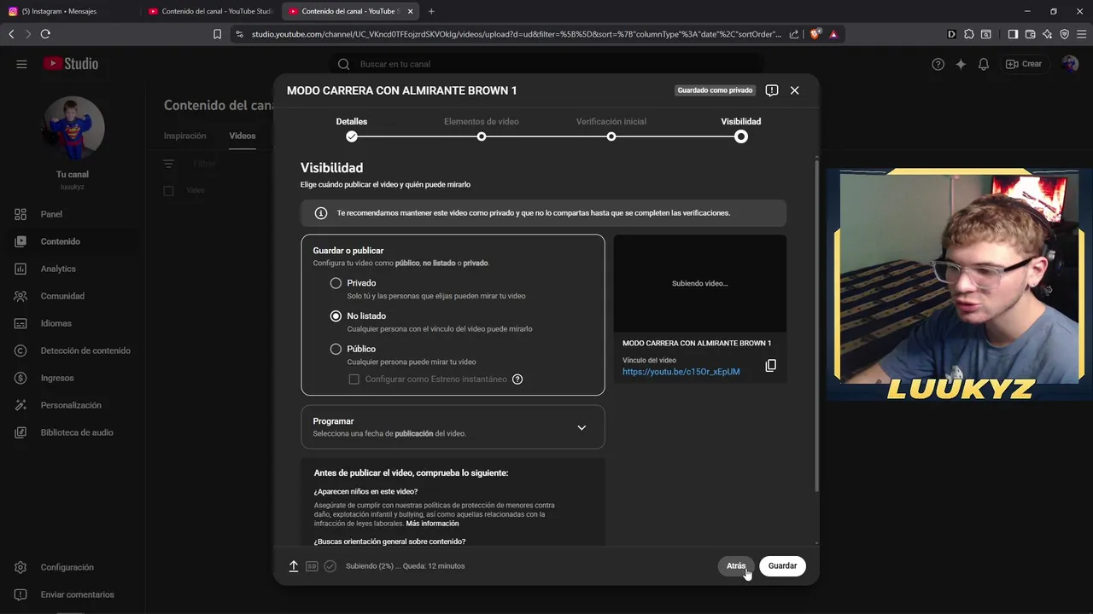Viewport: 1093px width, 614px height.
Task: Go to the Elementos de video step
Action: (482, 129)
